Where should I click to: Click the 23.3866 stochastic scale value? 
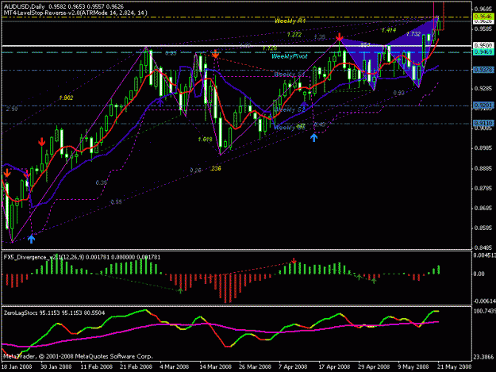(483, 357)
